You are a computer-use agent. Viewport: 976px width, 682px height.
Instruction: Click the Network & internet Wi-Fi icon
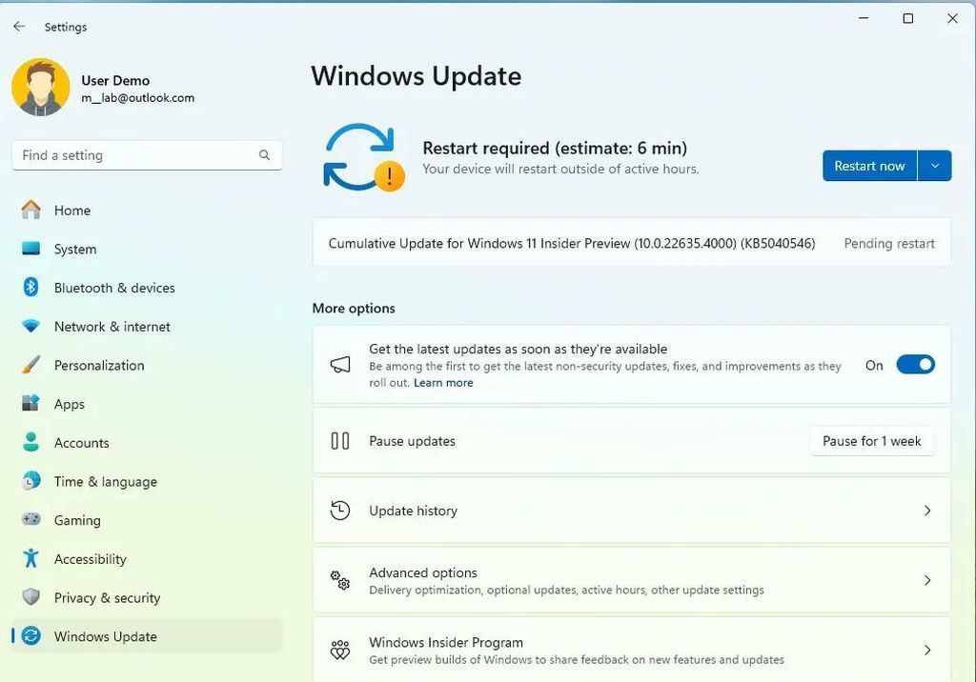(31, 327)
